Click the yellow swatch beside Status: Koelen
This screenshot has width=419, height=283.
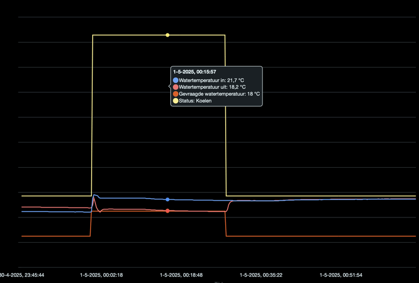[x=175, y=101]
